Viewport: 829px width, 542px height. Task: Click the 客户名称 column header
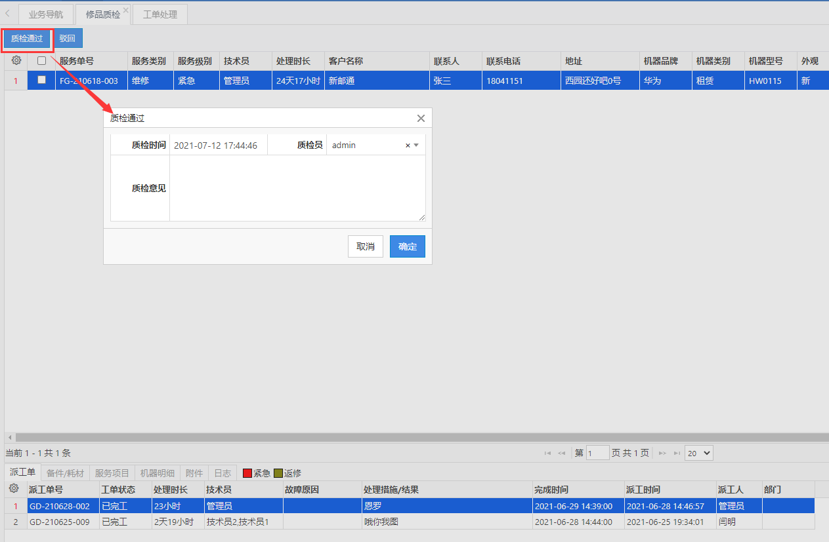tap(377, 61)
